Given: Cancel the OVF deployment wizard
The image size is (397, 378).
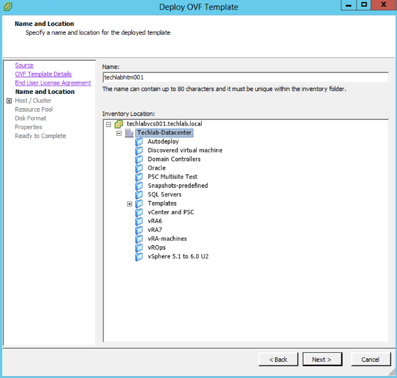Looking at the screenshot, I should click(x=371, y=359).
